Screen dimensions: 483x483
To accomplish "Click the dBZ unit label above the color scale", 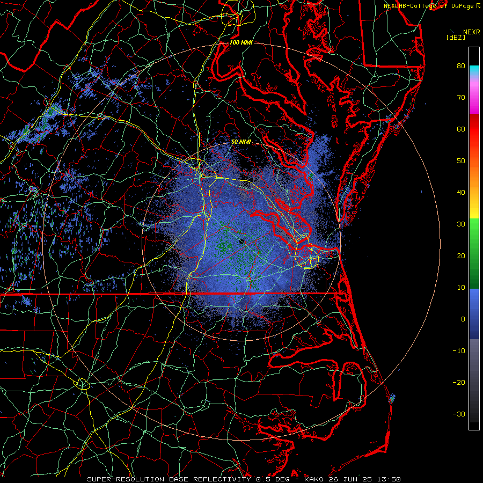I will pyautogui.click(x=456, y=37).
